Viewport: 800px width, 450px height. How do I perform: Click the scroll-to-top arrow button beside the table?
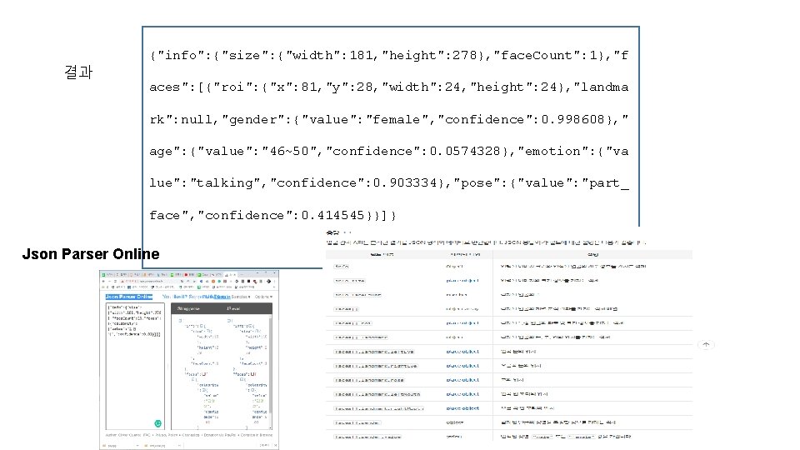706,345
